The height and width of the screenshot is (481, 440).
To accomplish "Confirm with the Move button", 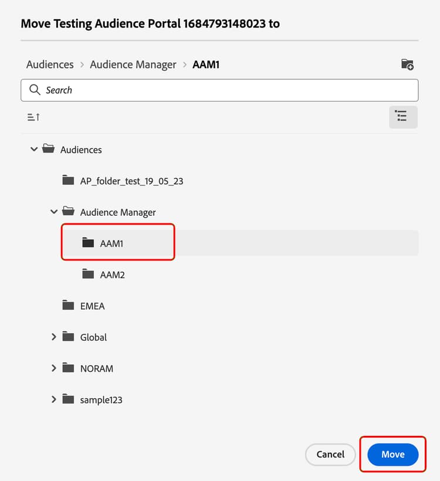I will [x=392, y=455].
